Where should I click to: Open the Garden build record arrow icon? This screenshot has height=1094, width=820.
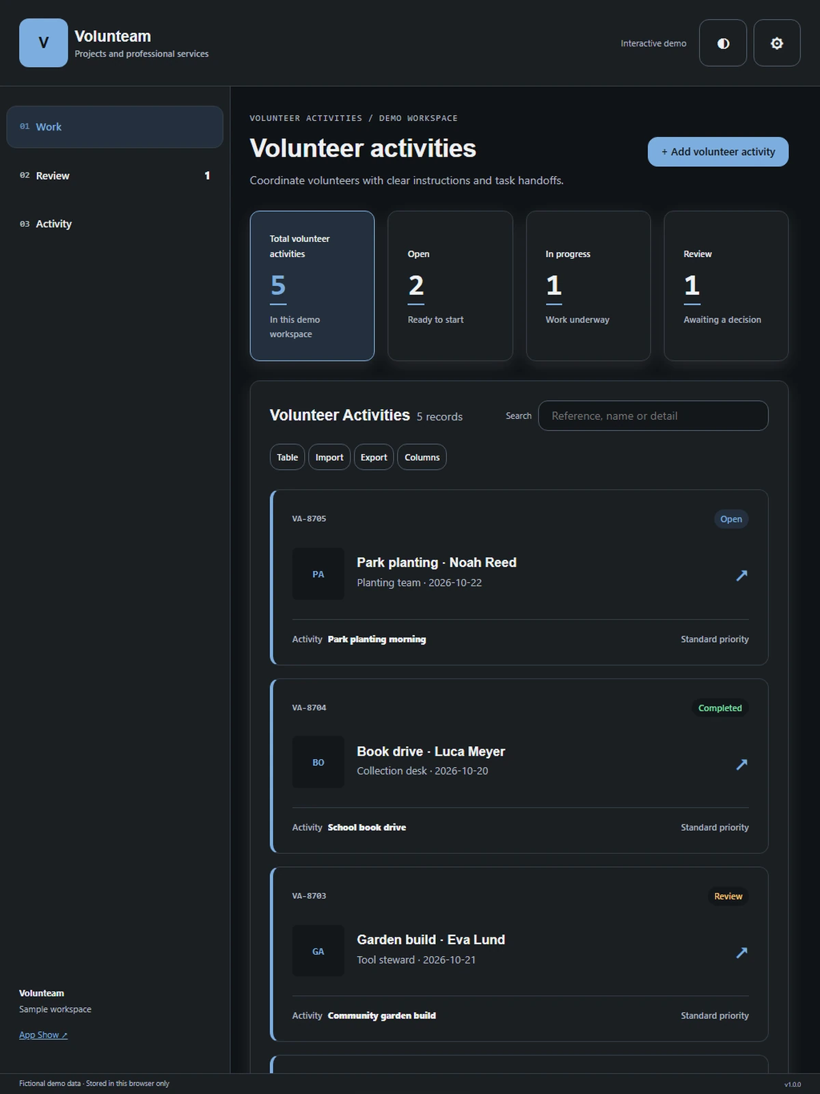click(741, 952)
